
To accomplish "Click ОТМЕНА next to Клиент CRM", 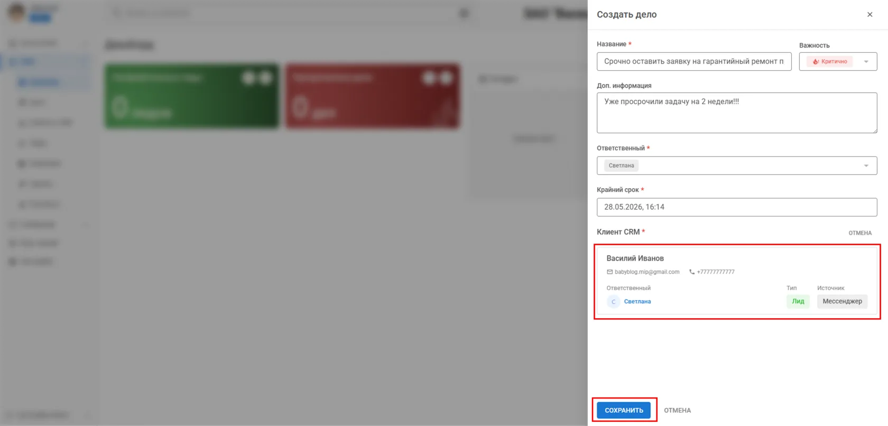I will (860, 233).
